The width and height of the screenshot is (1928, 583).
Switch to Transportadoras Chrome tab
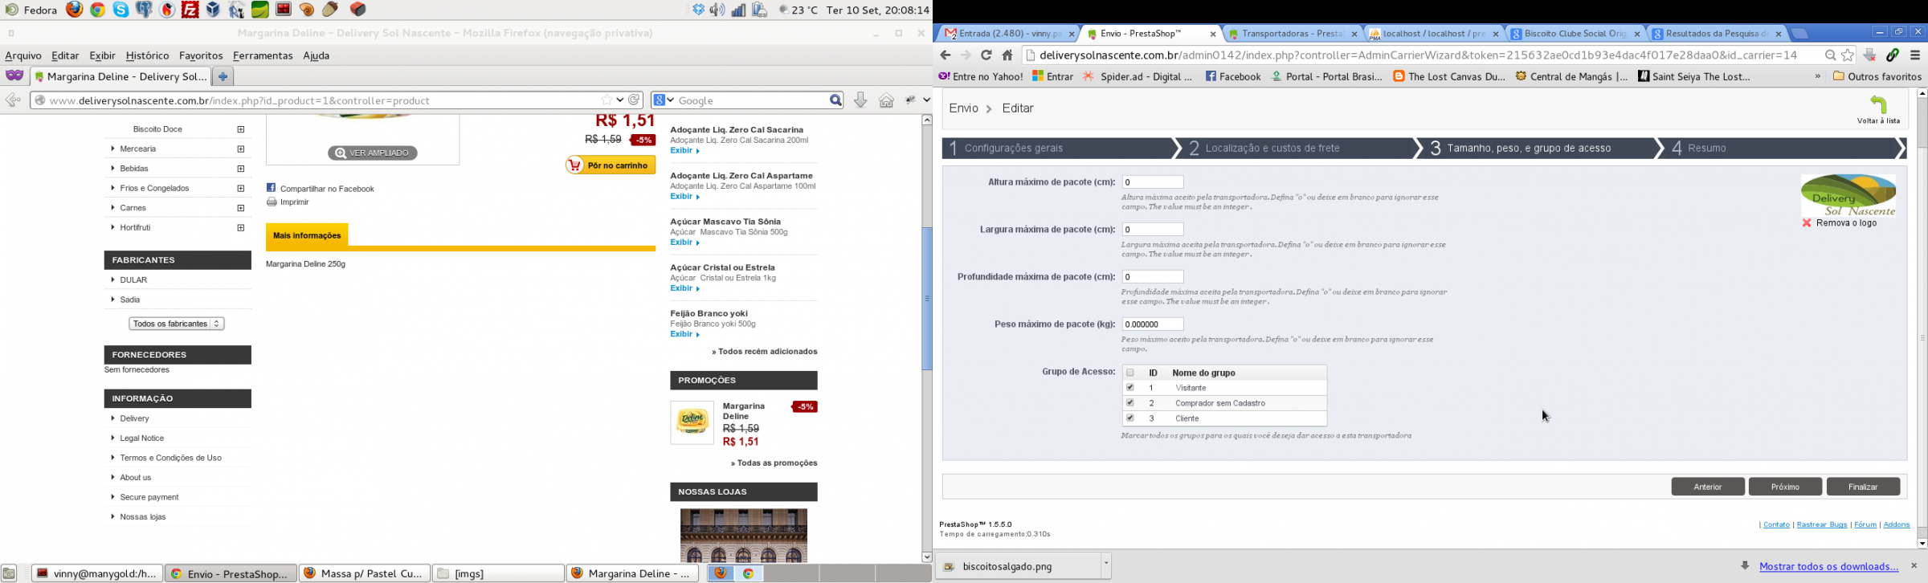click(1291, 34)
